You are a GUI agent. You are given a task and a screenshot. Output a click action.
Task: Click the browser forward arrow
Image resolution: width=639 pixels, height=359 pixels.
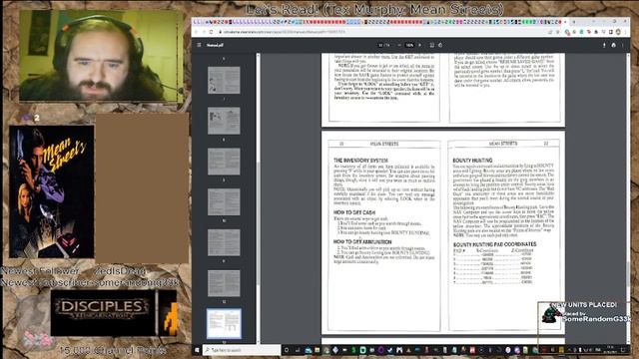204,32
